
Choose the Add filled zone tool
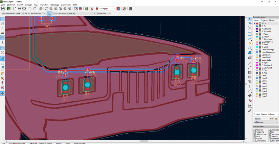250,53
